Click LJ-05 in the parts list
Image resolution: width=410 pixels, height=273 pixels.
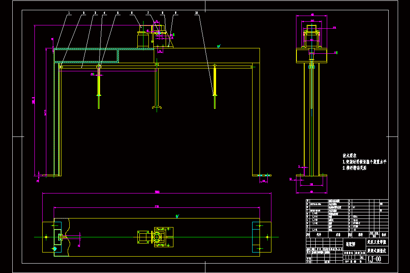pos(315,214)
